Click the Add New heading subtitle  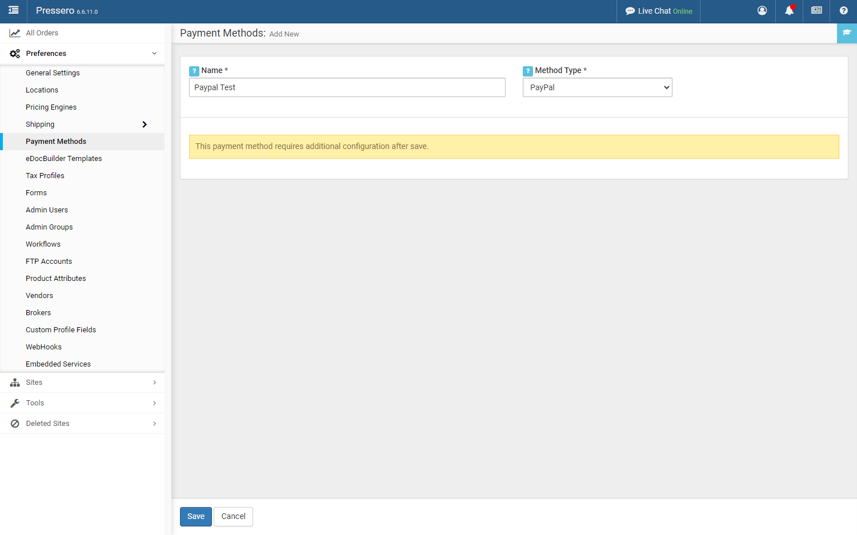[284, 34]
